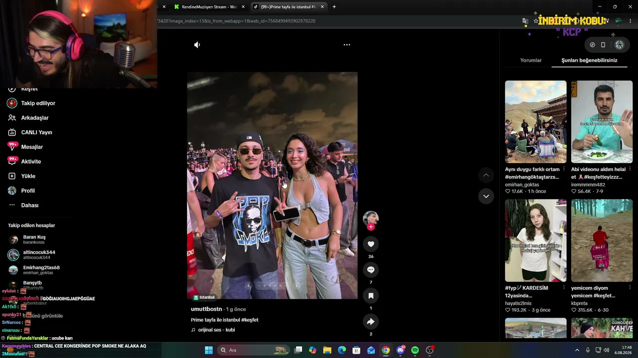Bookmark the post to favorites
Viewport: 638px width, 358px height.
371,296
